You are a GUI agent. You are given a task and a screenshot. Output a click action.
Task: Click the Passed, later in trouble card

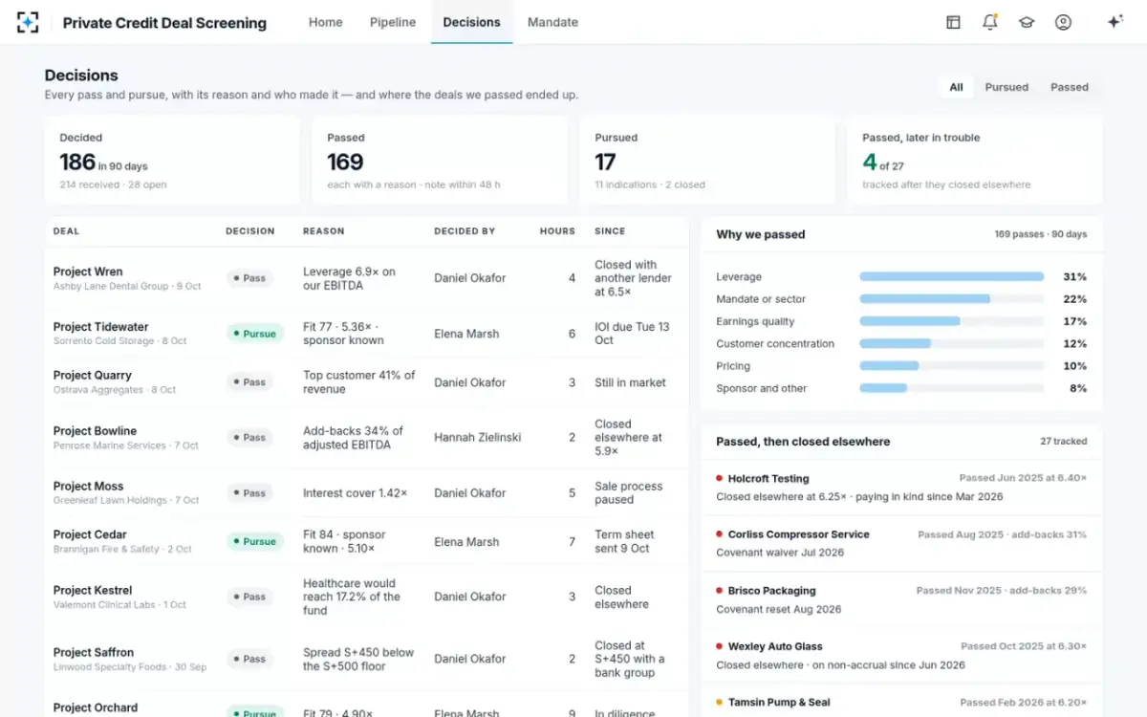pyautogui.click(x=975, y=161)
